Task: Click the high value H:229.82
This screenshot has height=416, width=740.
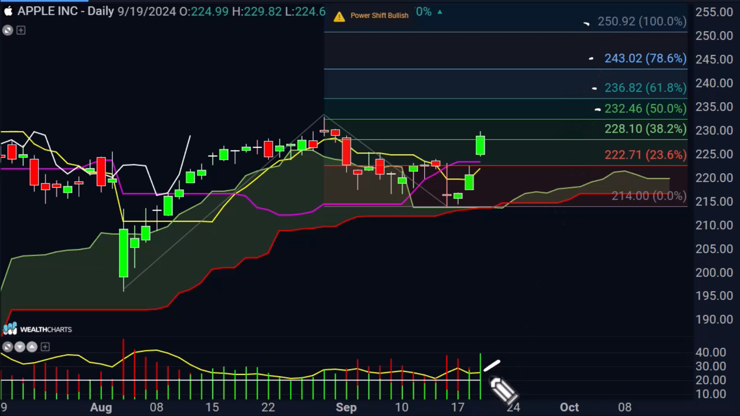Action: click(257, 11)
